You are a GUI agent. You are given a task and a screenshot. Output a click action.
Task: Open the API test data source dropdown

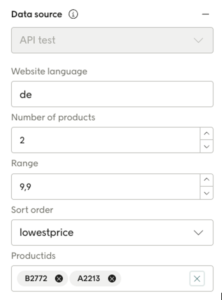pyautogui.click(x=112, y=40)
